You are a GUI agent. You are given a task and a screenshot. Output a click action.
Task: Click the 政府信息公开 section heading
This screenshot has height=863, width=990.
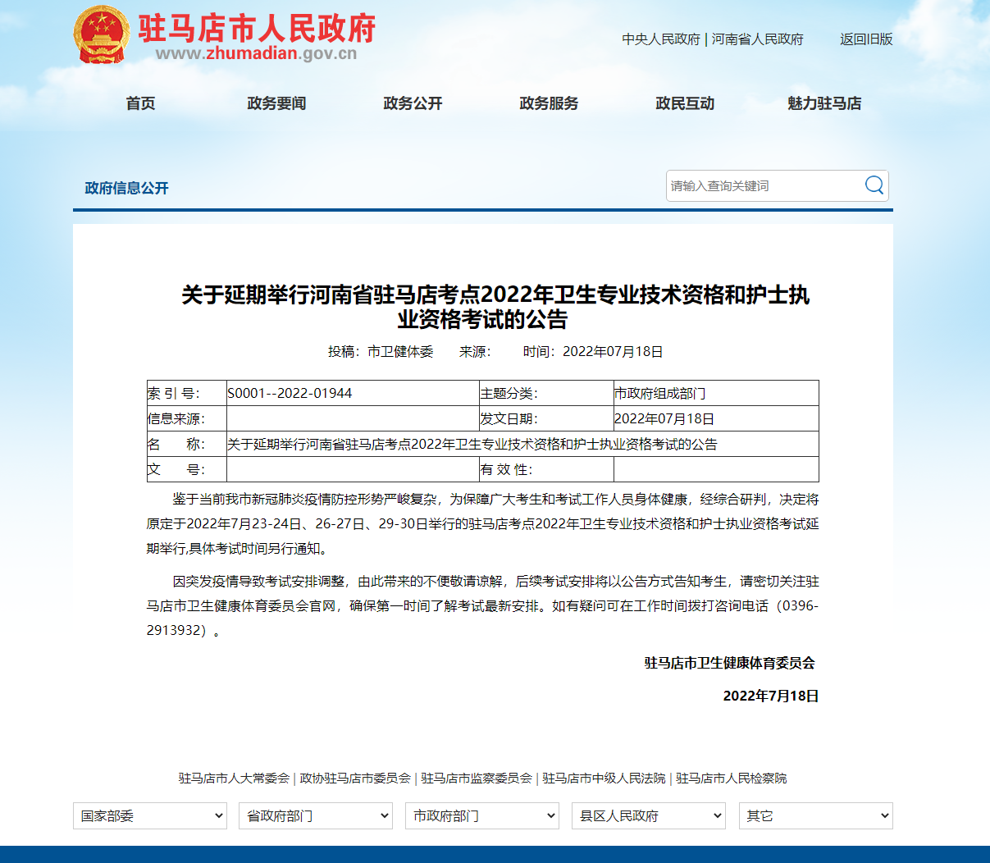tap(126, 189)
